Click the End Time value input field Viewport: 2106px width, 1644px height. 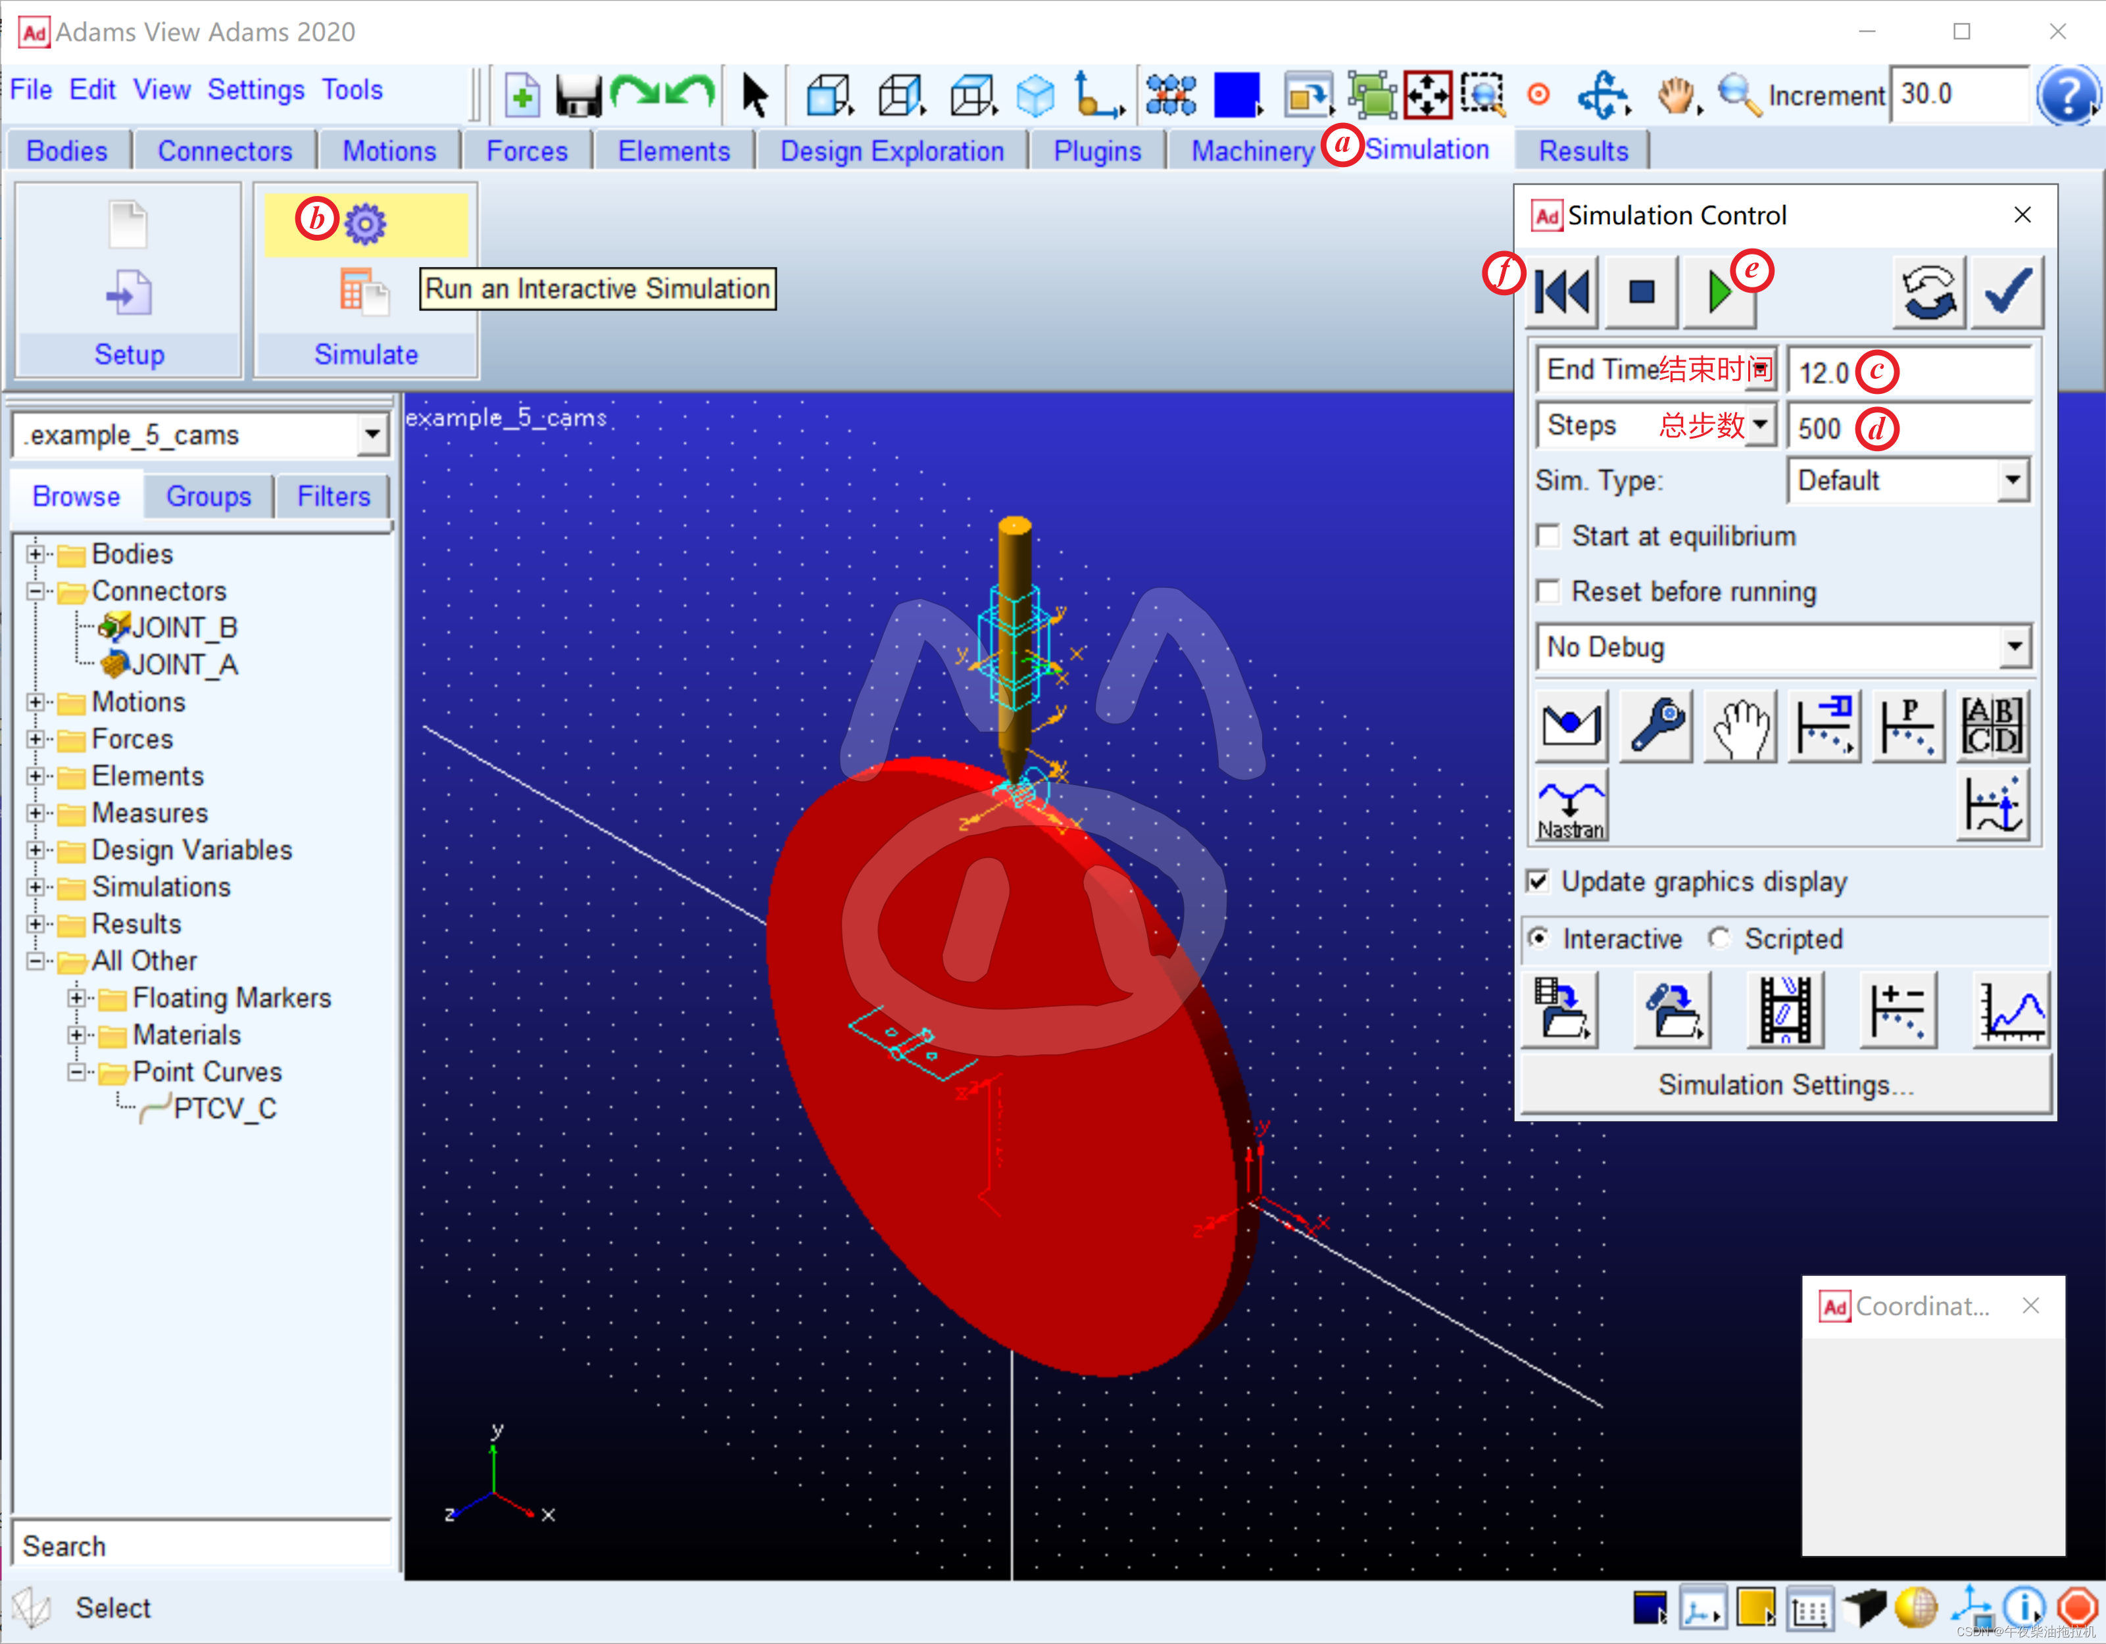pyautogui.click(x=1957, y=372)
